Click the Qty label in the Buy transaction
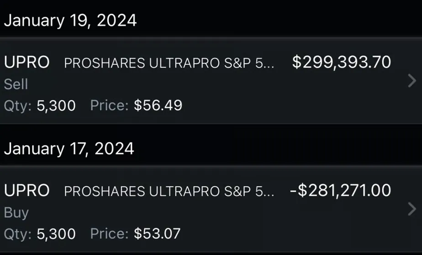 [x=17, y=234]
